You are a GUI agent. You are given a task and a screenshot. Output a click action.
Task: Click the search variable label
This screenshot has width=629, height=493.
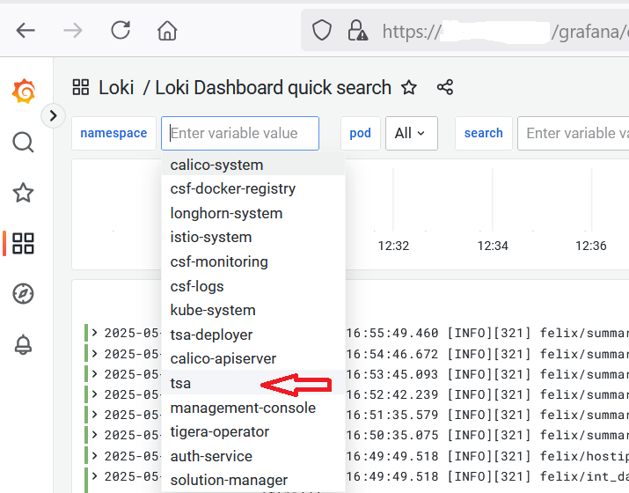pos(483,133)
